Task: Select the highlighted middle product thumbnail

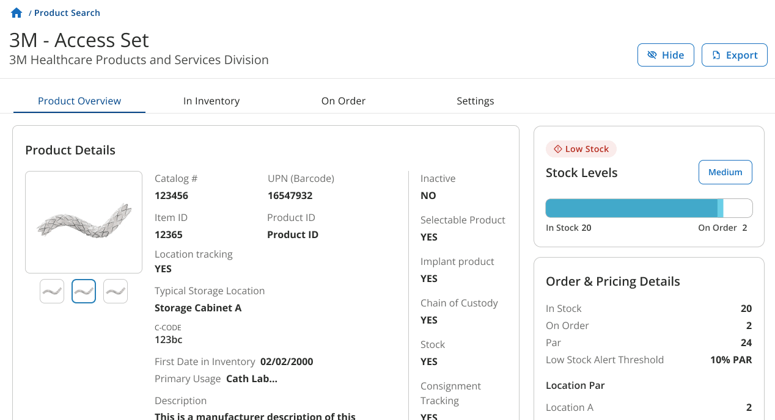Action: click(84, 291)
